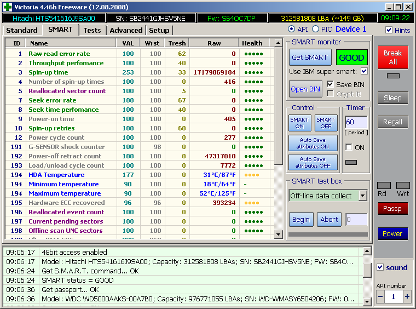Abort the SMART test

(x=329, y=220)
